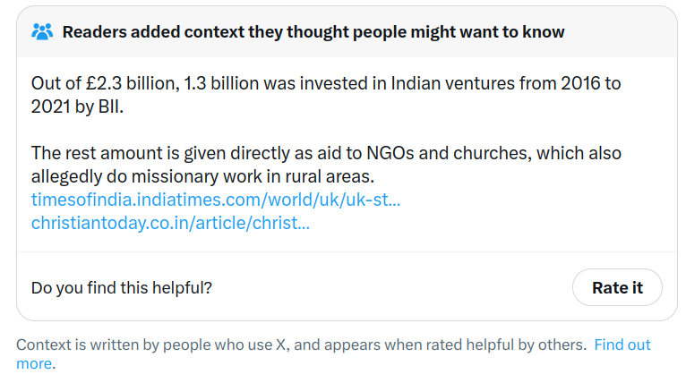Screen dimensions: 686x383
Task: Click the "Readers added context" header title
Action: [x=313, y=32]
